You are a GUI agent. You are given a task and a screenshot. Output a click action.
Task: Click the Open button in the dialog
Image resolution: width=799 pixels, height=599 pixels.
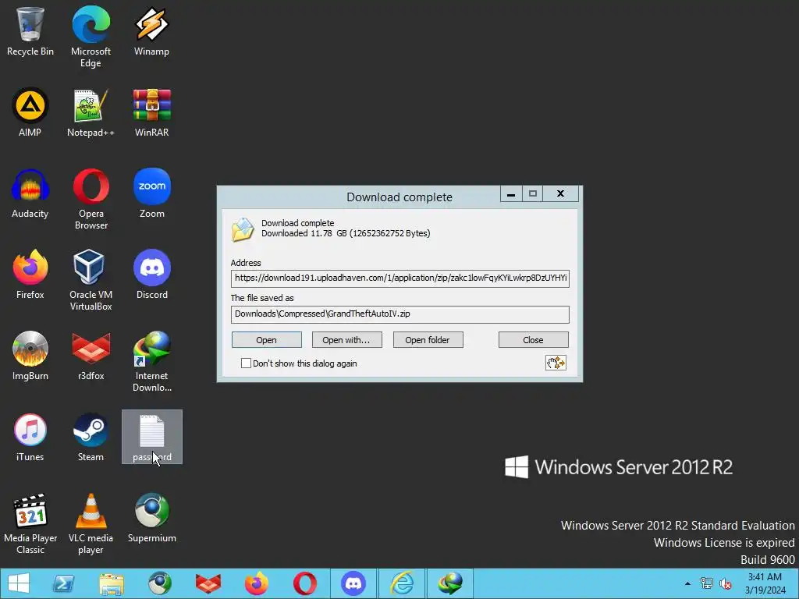click(x=267, y=340)
